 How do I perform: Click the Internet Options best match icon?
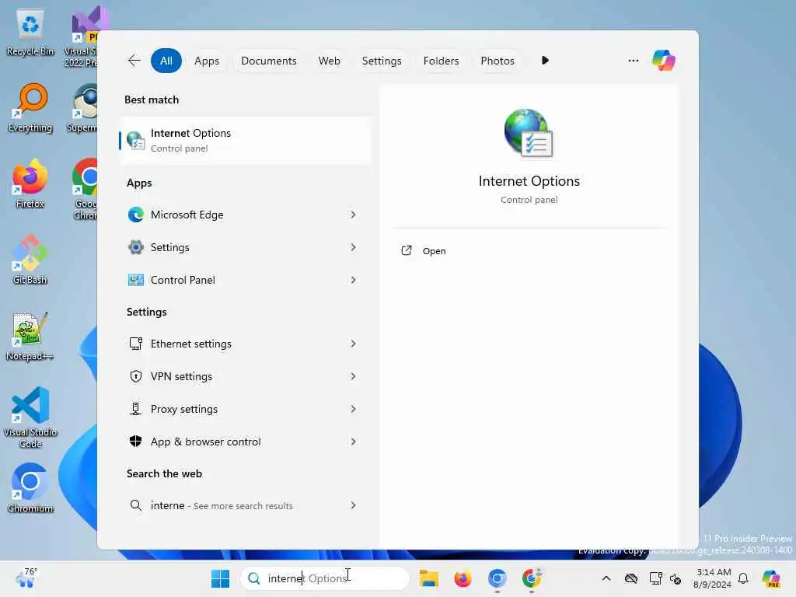(135, 140)
